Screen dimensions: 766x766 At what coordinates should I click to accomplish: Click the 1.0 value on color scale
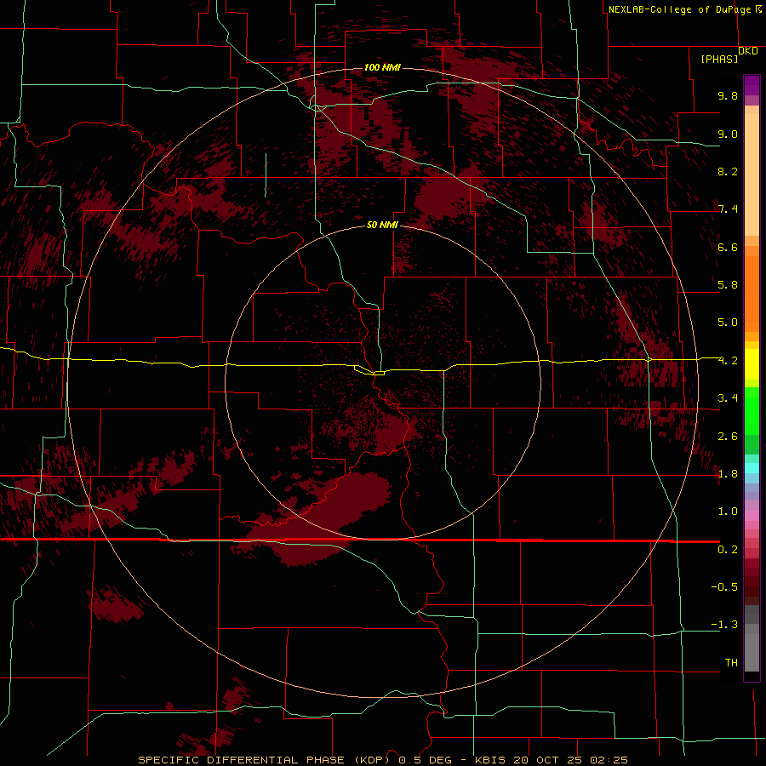[x=728, y=512]
